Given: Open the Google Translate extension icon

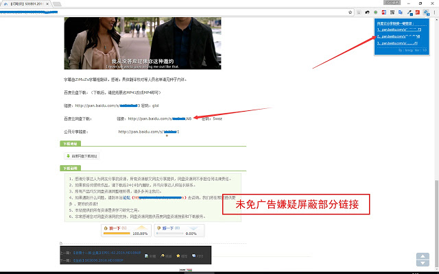Looking at the screenshot, I should coord(401,12).
